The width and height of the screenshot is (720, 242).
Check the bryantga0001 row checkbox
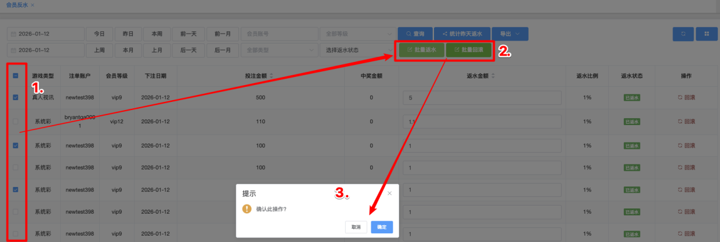pyautogui.click(x=16, y=122)
